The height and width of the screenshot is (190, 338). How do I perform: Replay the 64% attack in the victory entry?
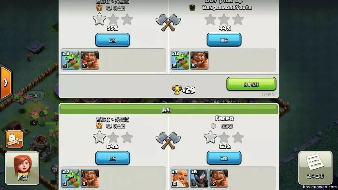113,158
